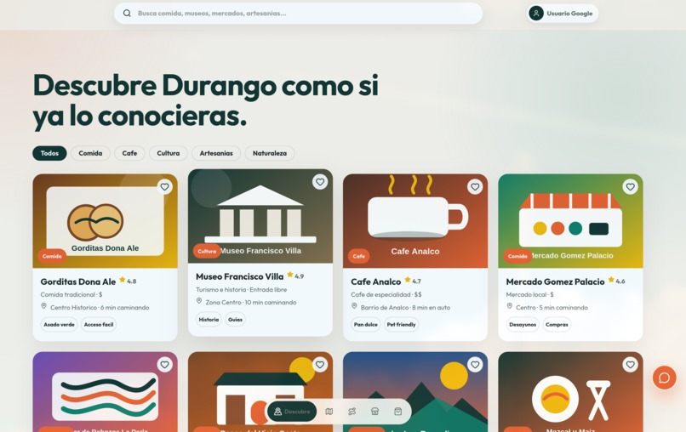686x432 pixels.
Task: Toggle heart on the mountain landscape card
Action: pos(475,364)
